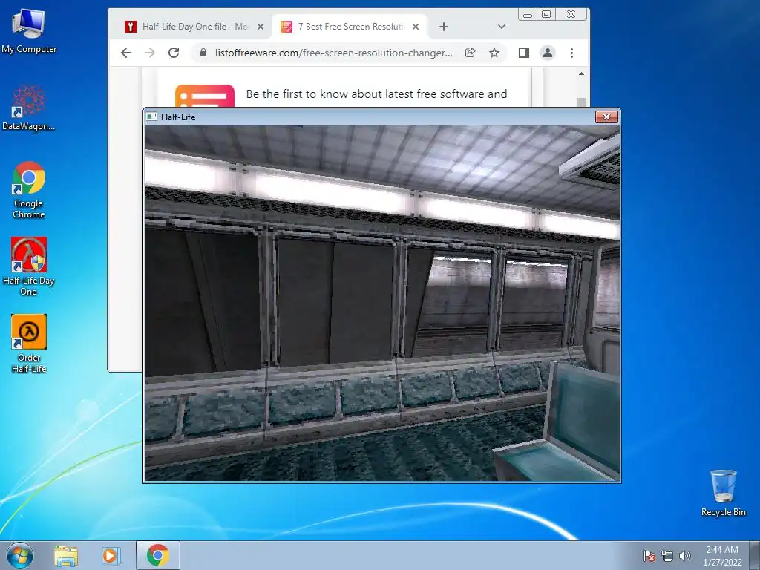Expand the Chrome tab search dropdown
Viewport: 760px width, 570px height.
(502, 27)
